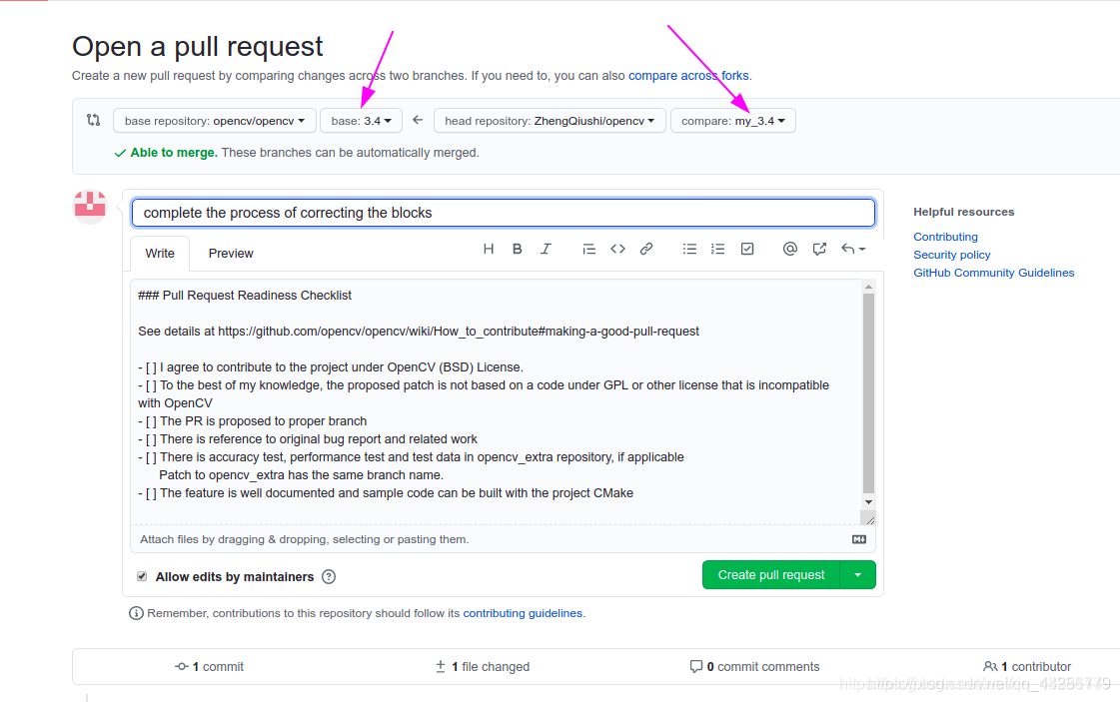Switch to the Write tab
This screenshot has height=702, width=1120.
pyautogui.click(x=160, y=254)
